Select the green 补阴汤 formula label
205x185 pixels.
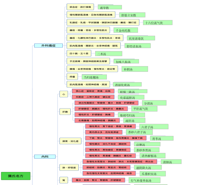[x=135, y=69]
